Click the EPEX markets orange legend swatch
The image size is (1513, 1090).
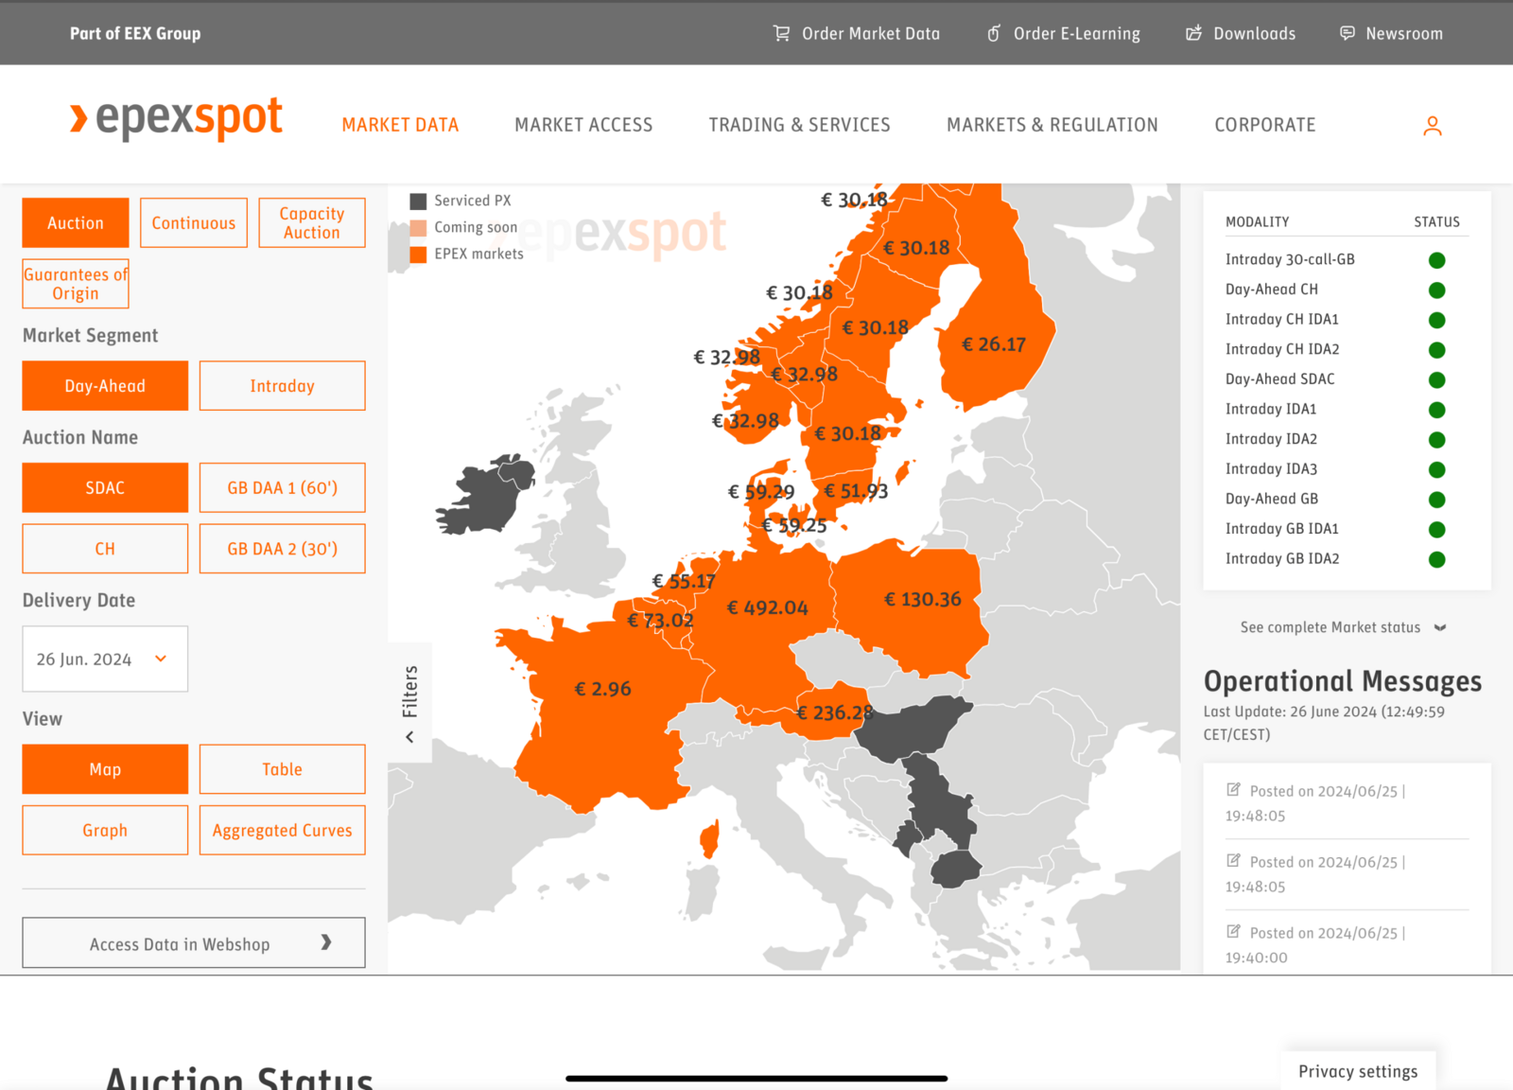418,255
